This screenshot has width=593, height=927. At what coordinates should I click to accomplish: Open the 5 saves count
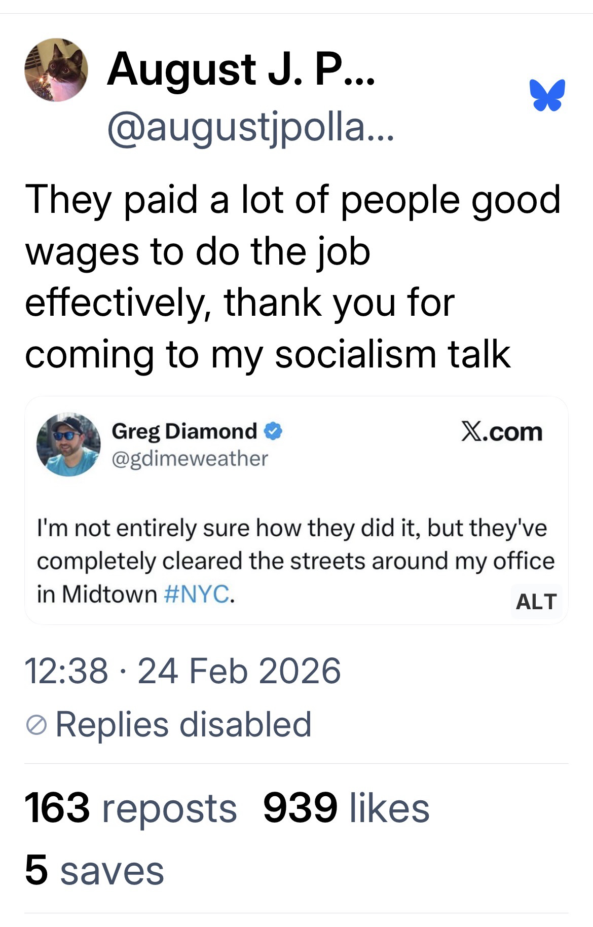pyautogui.click(x=94, y=871)
